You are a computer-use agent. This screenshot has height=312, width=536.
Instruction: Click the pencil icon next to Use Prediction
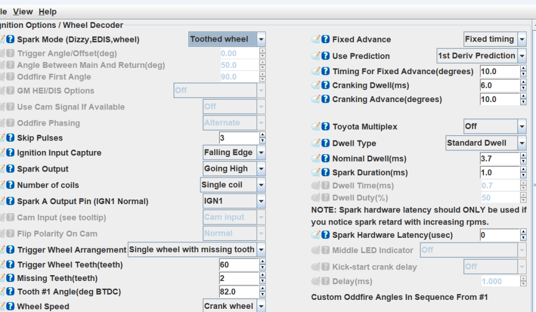click(x=316, y=56)
